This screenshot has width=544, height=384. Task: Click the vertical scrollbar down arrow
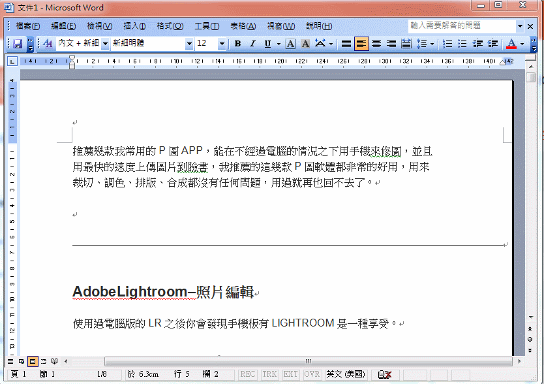(x=531, y=317)
